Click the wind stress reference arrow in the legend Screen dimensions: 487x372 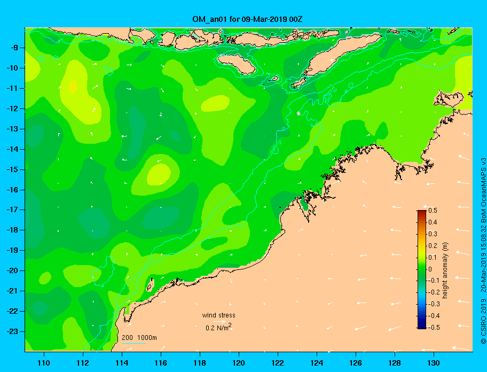[x=220, y=322]
